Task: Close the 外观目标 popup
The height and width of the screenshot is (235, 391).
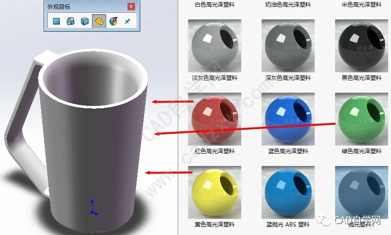Action: click(x=131, y=7)
